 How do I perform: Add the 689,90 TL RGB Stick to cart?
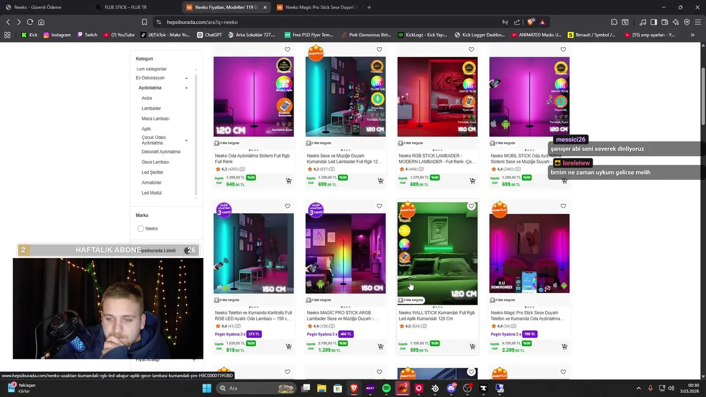472,181
